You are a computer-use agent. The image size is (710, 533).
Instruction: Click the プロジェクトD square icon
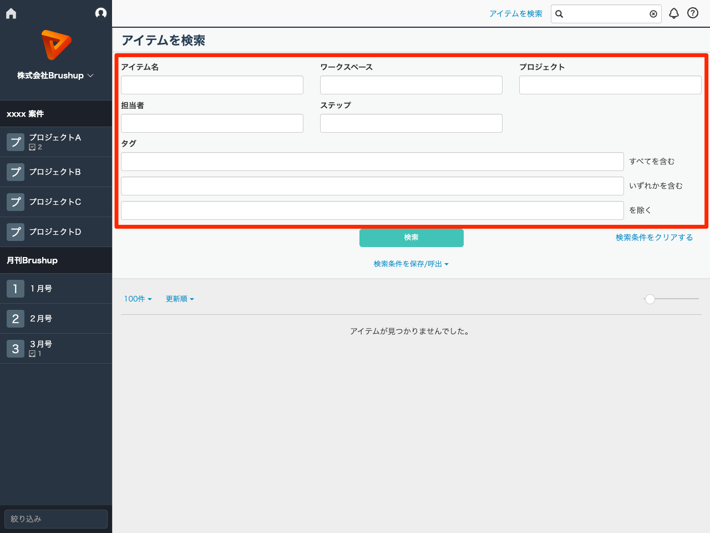[16, 232]
